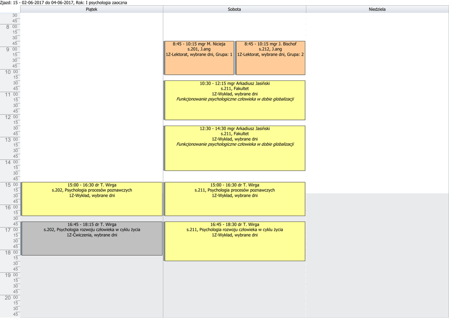This screenshot has height=318, width=449.
Task: Open J. Bischof's J.ang class in s.212
Action: click(x=271, y=58)
